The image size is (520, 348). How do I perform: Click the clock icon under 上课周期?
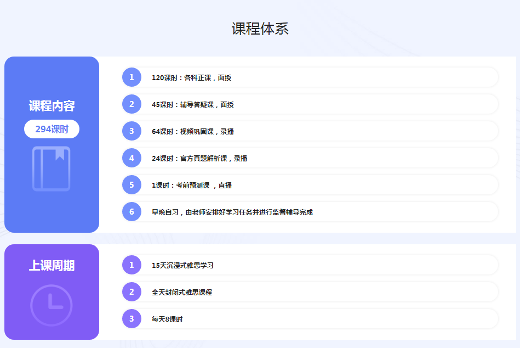click(x=52, y=305)
